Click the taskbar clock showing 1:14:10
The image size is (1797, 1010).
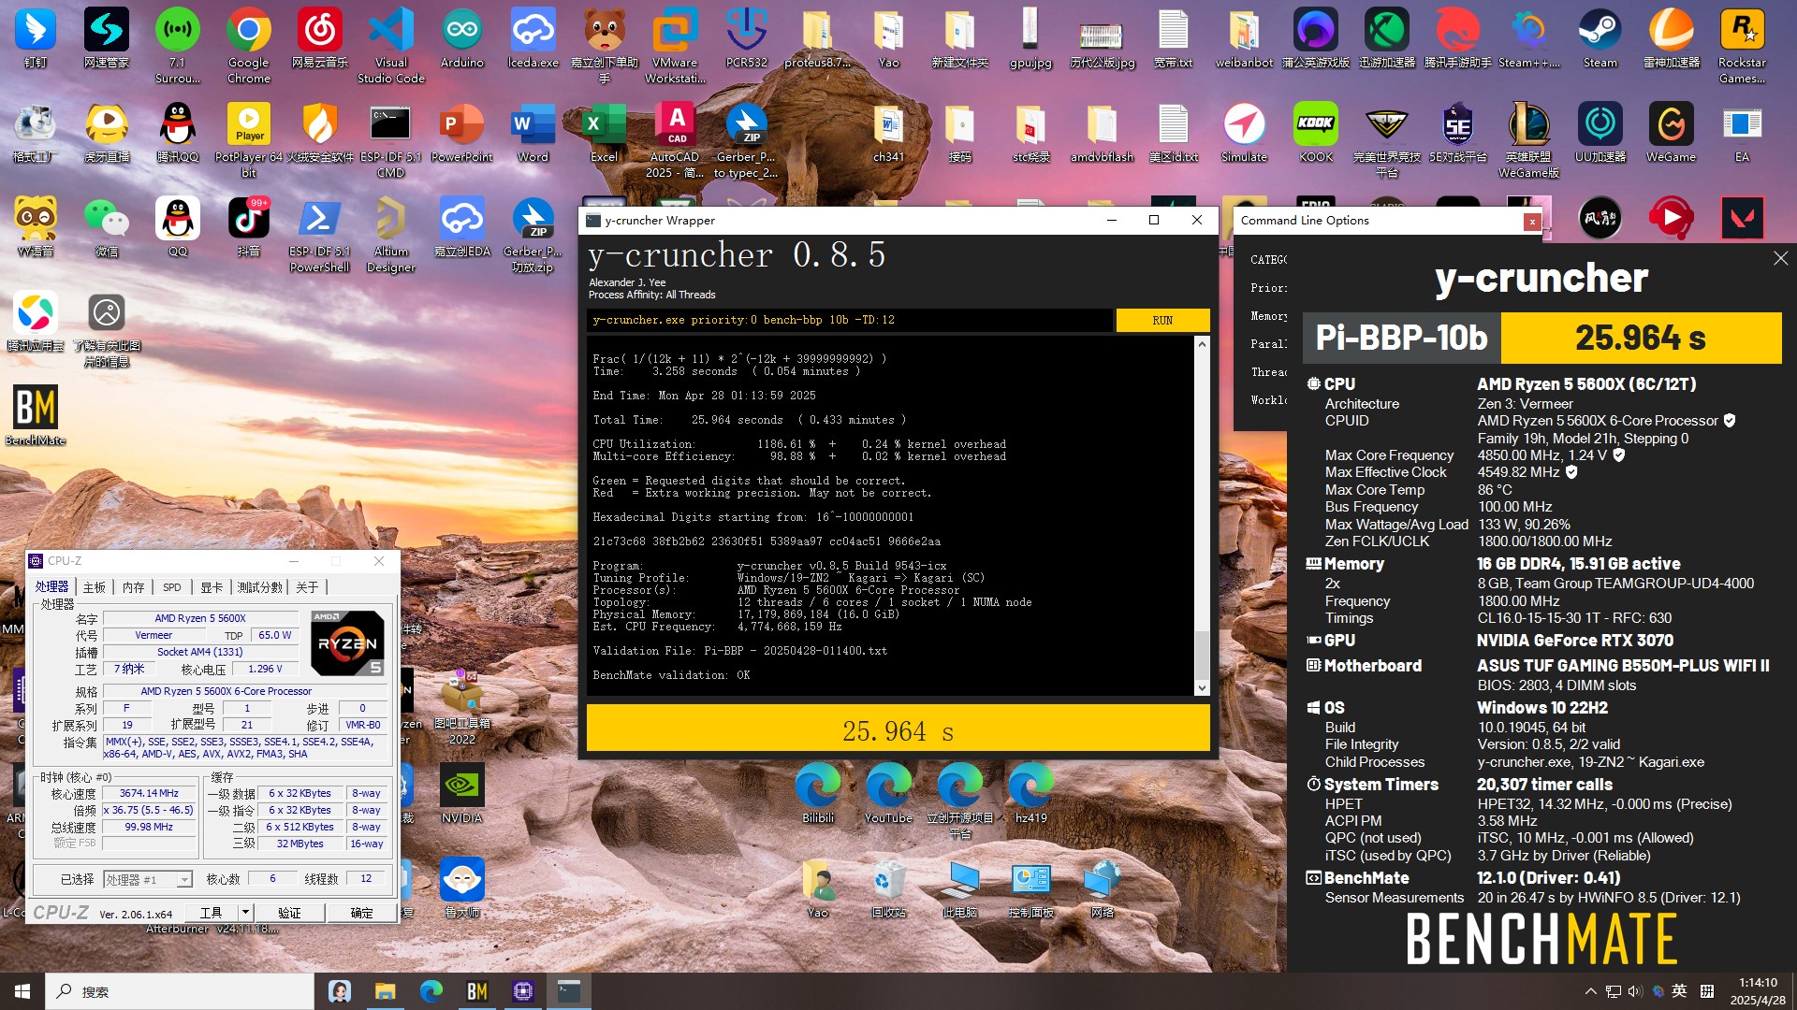[x=1758, y=991]
